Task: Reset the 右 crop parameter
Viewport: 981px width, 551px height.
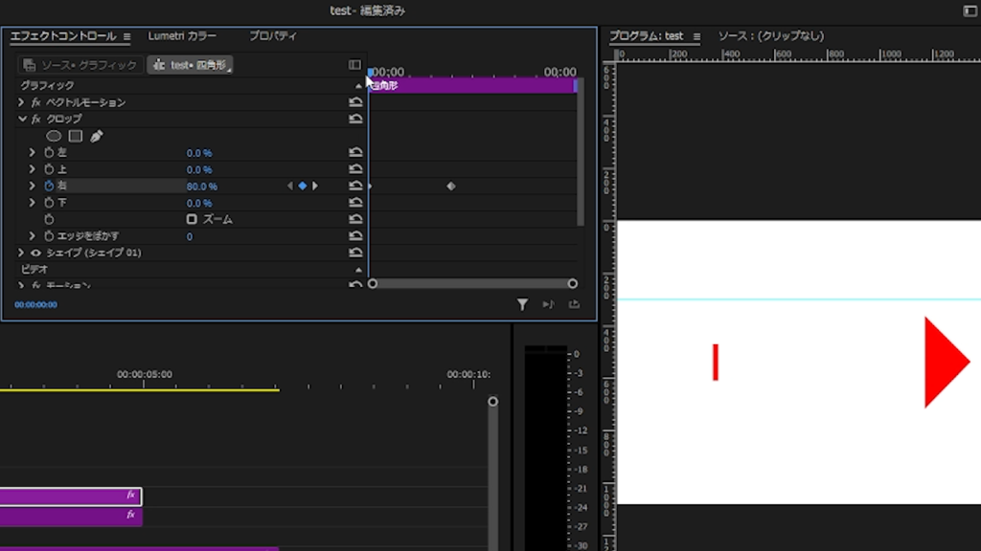Action: [355, 187]
